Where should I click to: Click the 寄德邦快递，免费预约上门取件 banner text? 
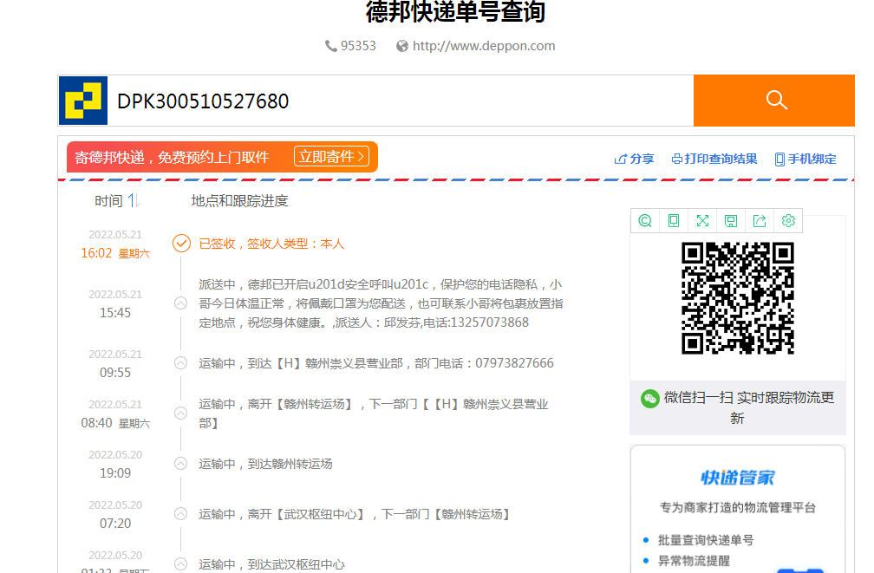coord(172,157)
